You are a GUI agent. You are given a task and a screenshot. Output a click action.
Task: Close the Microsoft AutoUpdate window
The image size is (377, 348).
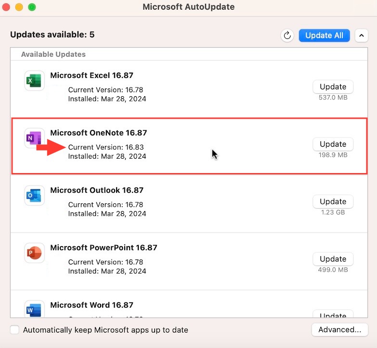(x=6, y=7)
